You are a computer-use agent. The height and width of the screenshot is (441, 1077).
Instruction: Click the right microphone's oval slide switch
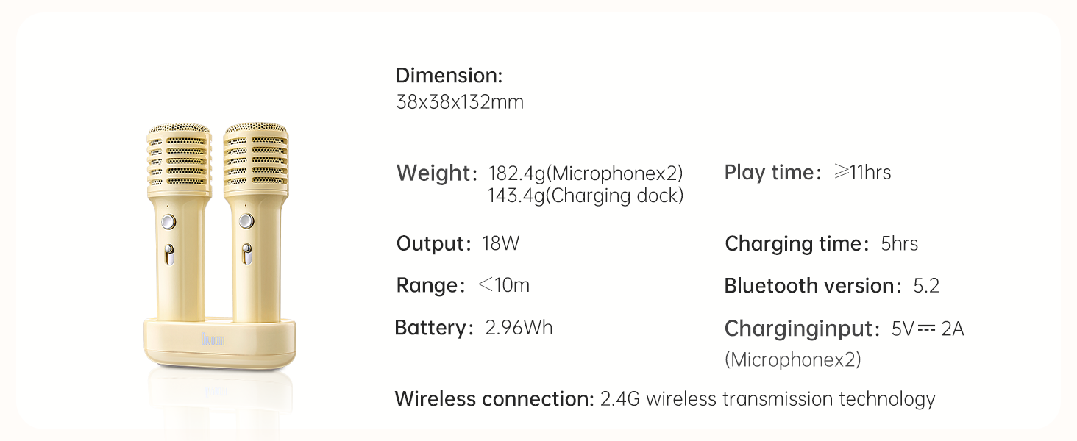pos(246,254)
